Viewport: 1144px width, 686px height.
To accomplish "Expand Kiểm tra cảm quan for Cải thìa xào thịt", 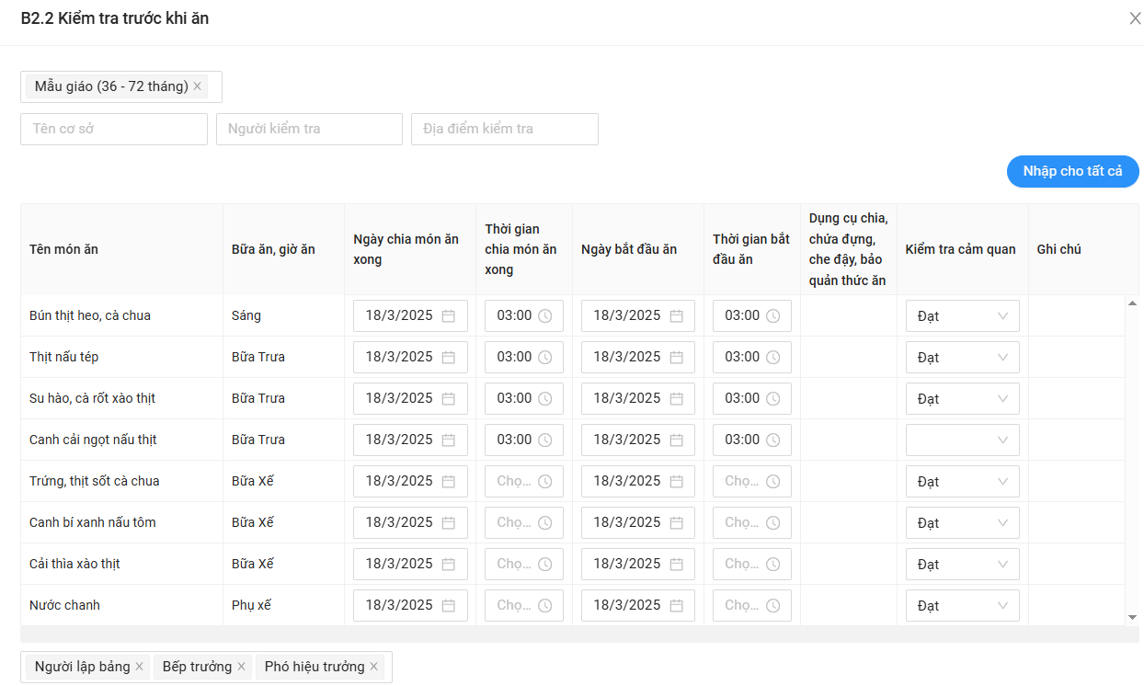I will pyautogui.click(x=962, y=564).
